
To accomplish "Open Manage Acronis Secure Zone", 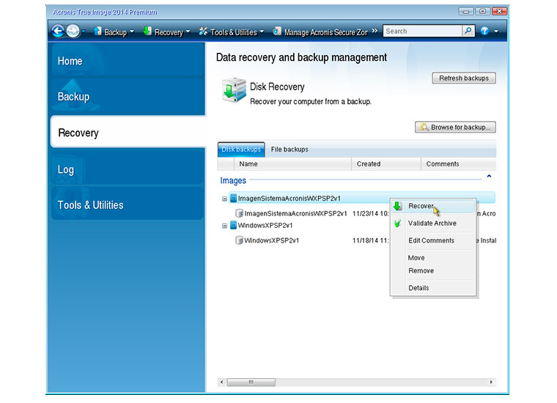I will coord(325,32).
